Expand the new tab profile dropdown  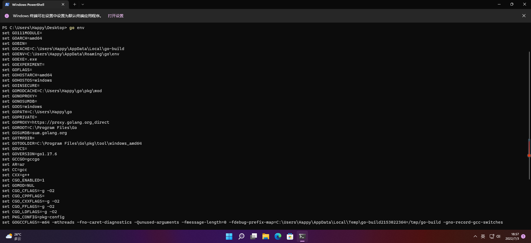point(83,4)
